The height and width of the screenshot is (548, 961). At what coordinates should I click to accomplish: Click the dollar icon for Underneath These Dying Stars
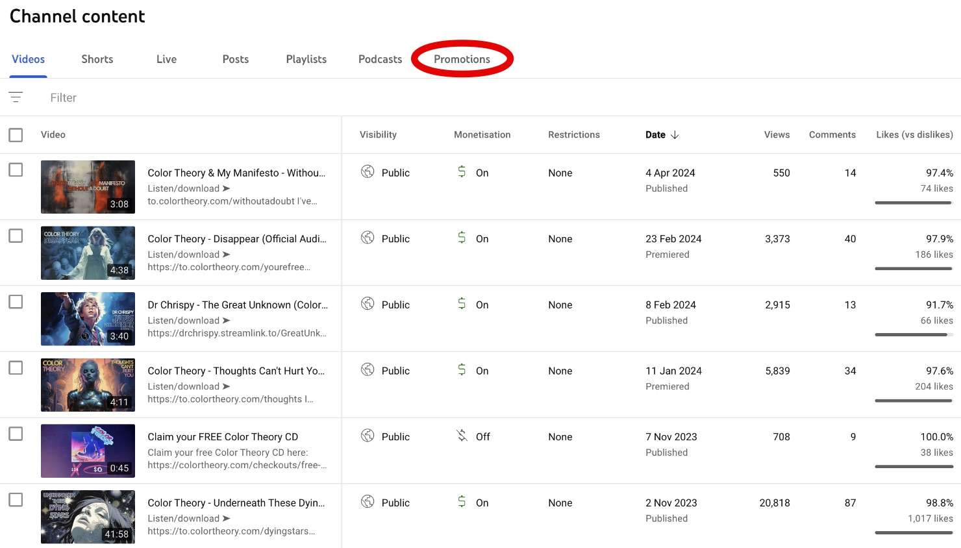point(462,501)
